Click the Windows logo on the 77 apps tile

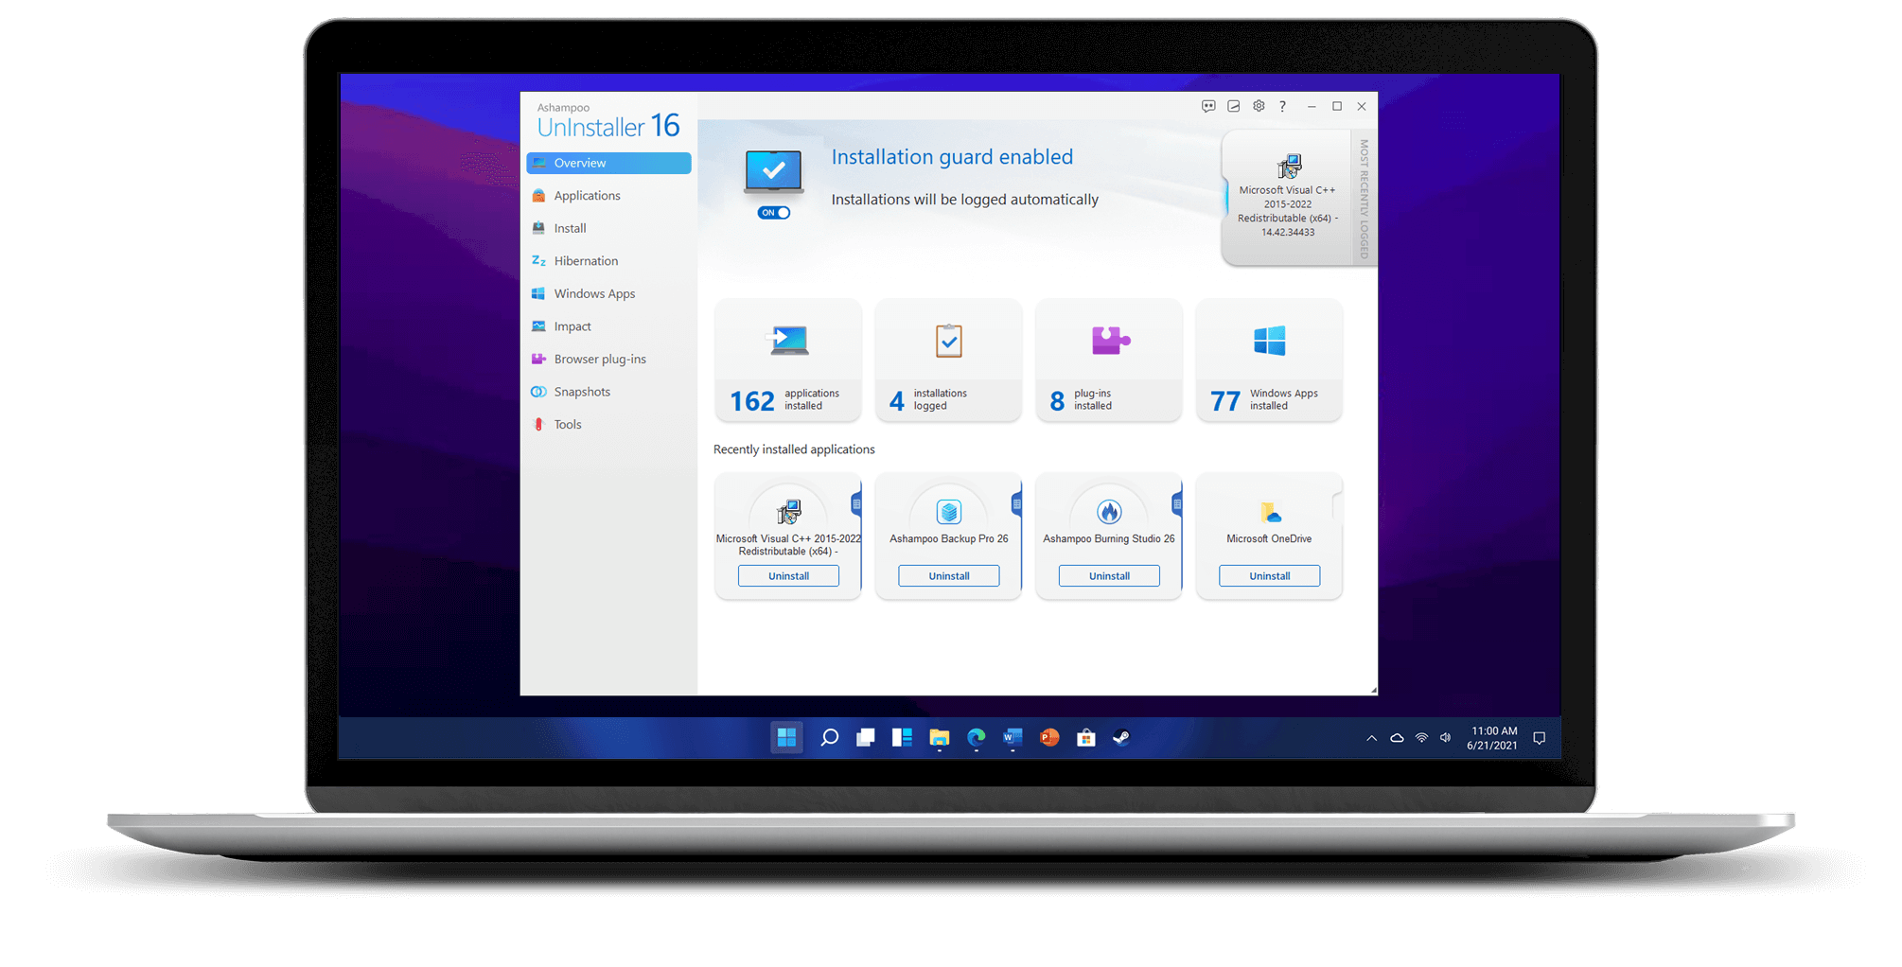1269,339
